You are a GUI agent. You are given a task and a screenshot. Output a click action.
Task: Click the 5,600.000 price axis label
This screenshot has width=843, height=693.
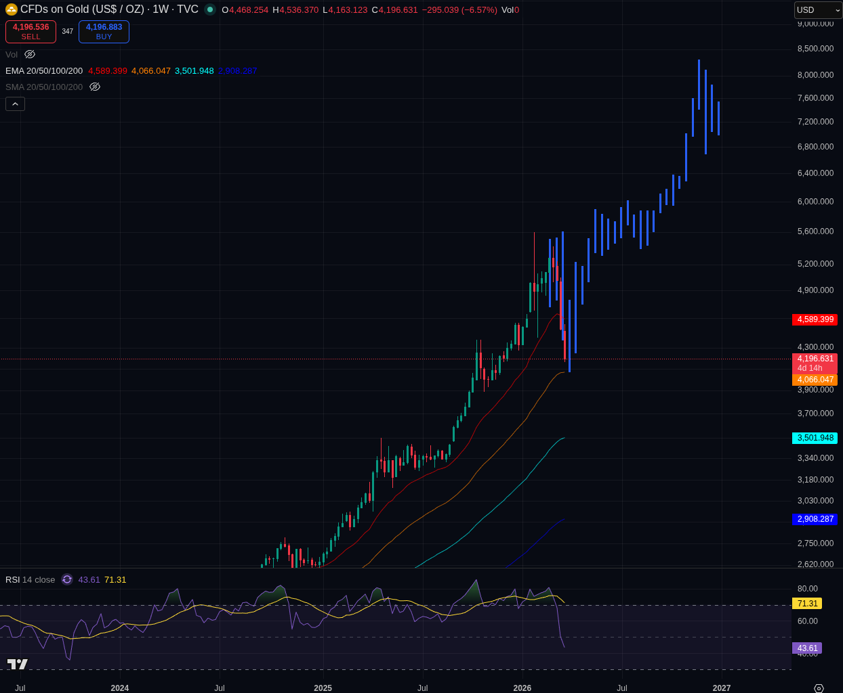(815, 231)
